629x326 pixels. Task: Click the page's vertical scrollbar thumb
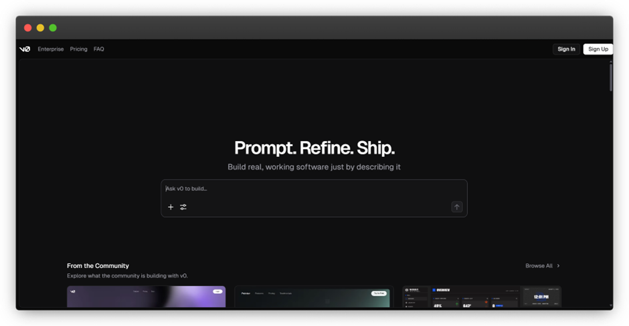click(610, 77)
